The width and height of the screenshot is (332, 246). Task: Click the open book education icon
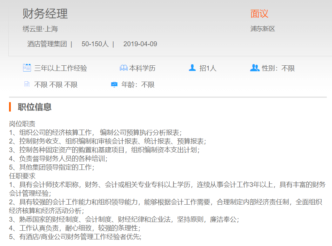(123, 68)
